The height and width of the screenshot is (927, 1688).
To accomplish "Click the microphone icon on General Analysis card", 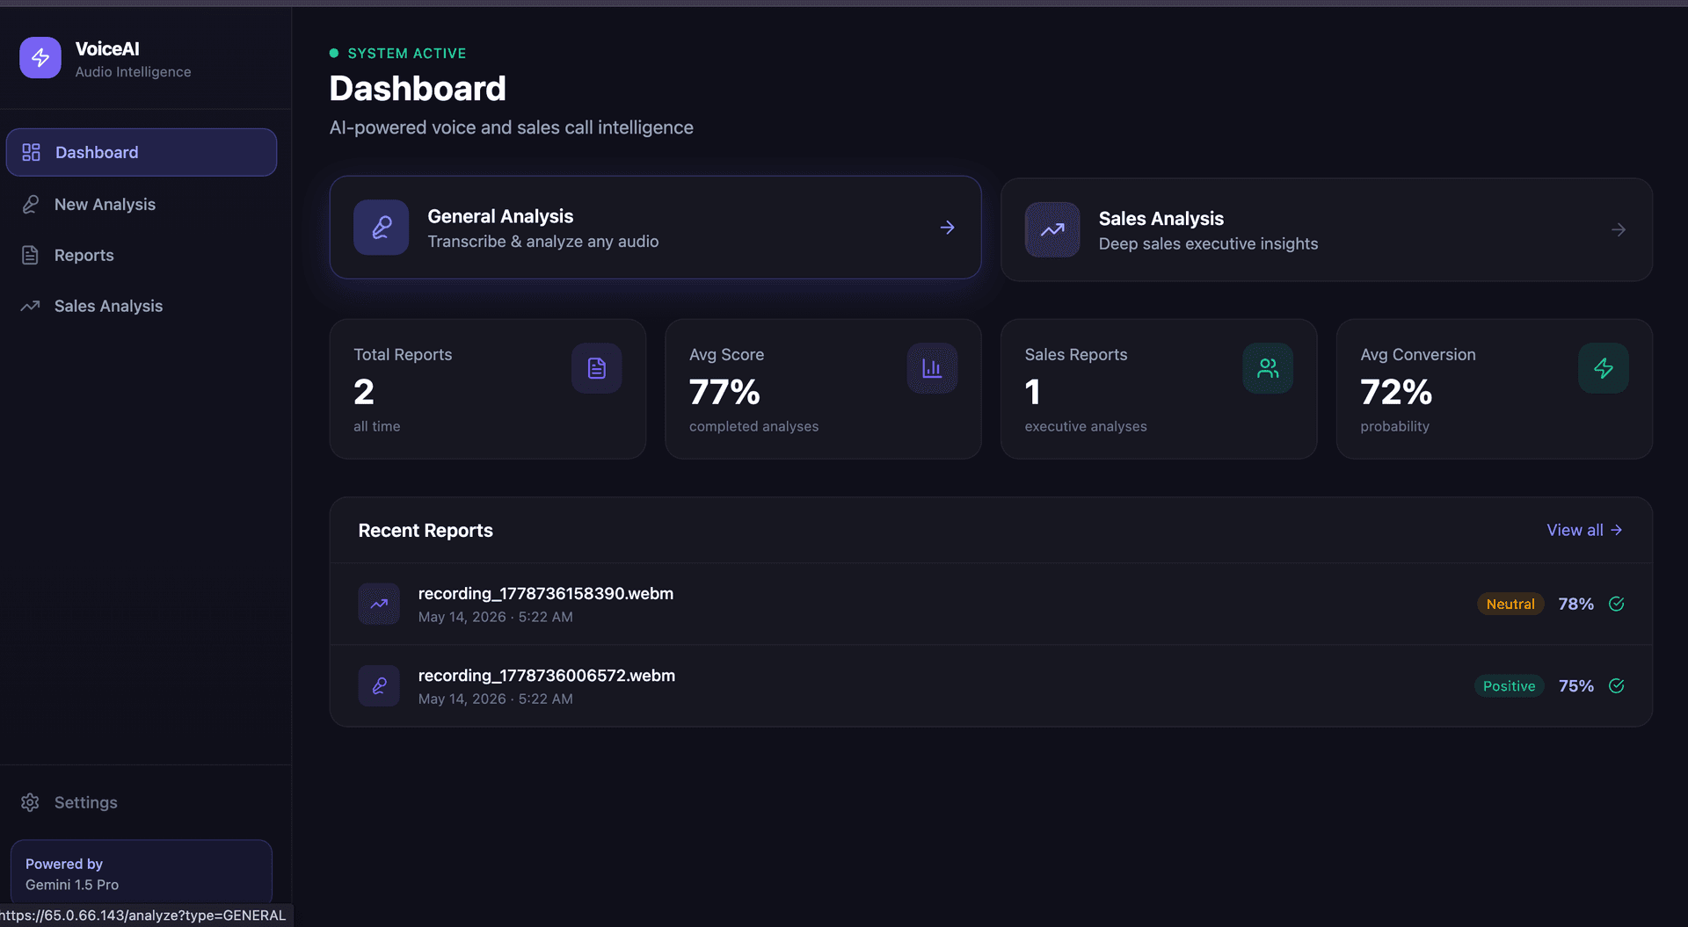I will 381,228.
